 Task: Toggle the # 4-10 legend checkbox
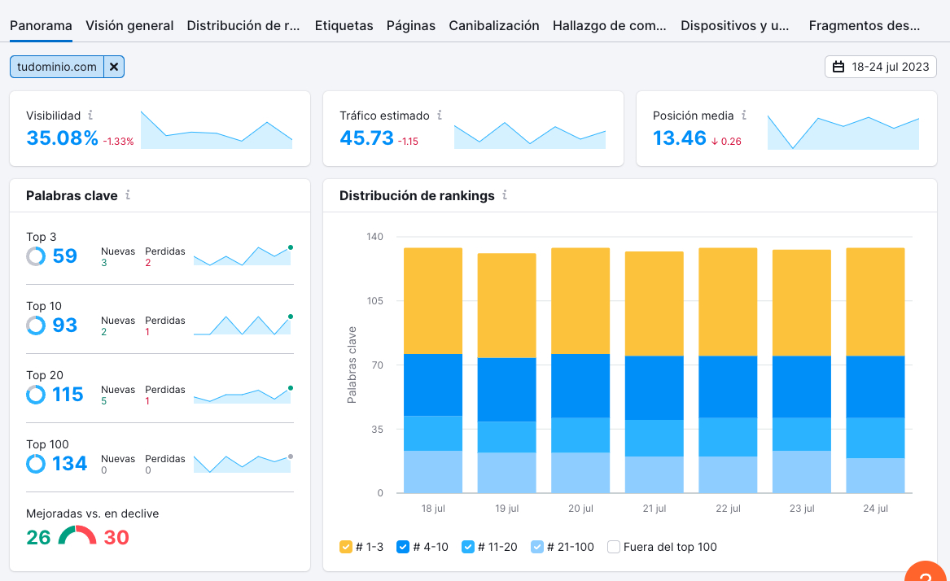coord(403,547)
